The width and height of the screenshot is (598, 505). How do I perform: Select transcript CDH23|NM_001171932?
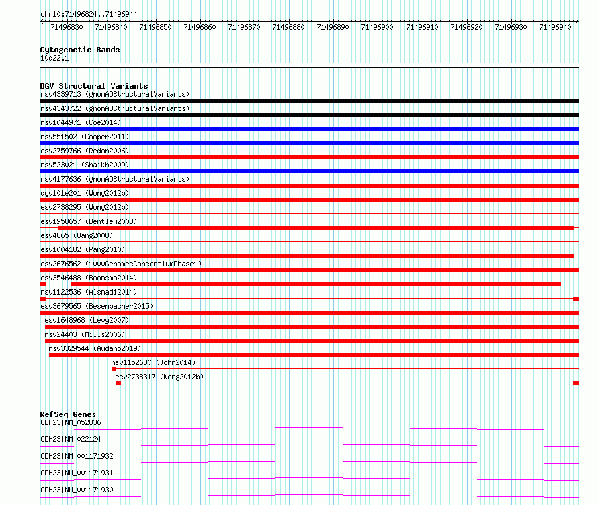tap(77, 456)
